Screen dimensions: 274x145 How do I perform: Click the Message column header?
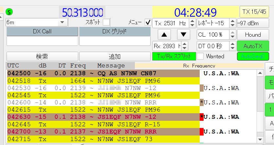click(x=111, y=65)
